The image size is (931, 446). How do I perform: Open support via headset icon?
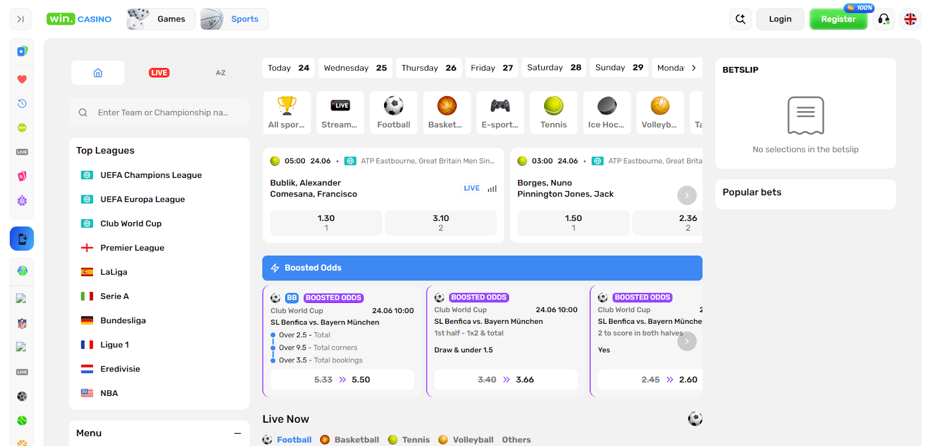click(884, 19)
